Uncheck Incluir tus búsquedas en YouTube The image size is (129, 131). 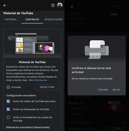(x=8, y=109)
